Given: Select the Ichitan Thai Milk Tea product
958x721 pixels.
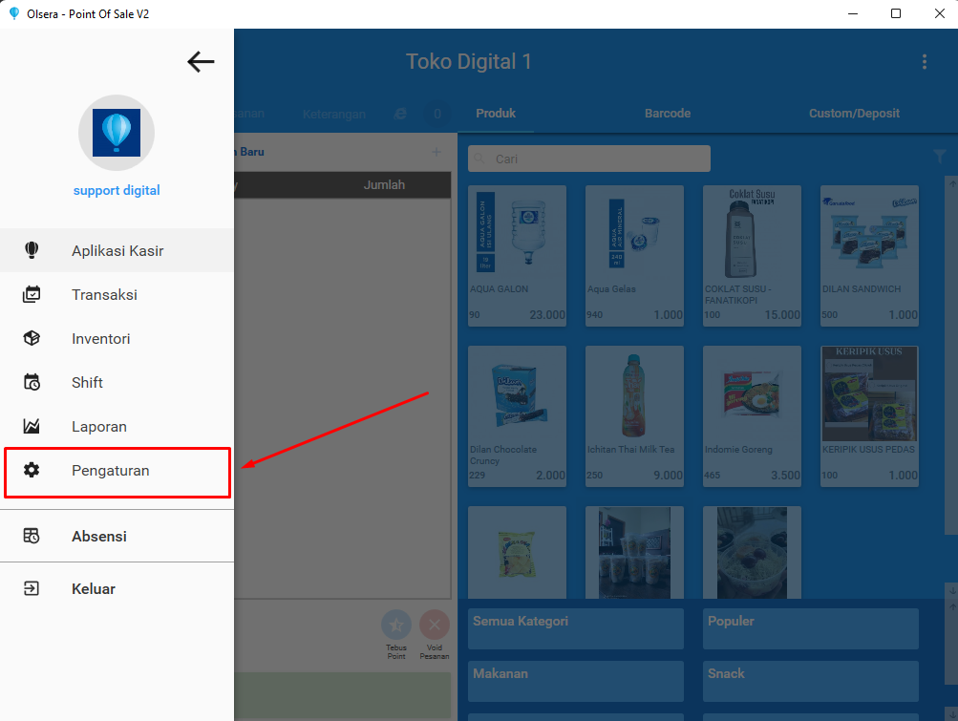Looking at the screenshot, I should tap(634, 416).
